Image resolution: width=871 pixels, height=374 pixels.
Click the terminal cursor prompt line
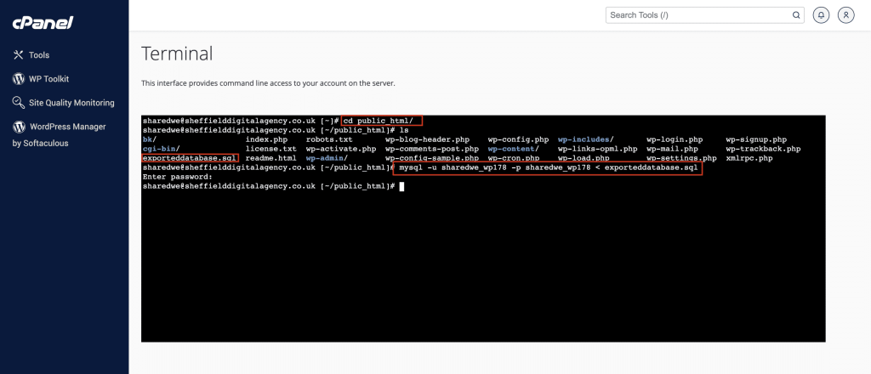point(273,186)
